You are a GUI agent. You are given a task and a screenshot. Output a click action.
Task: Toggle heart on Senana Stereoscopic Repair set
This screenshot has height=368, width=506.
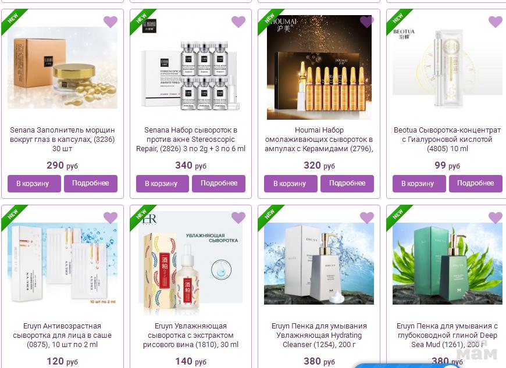tap(238, 22)
